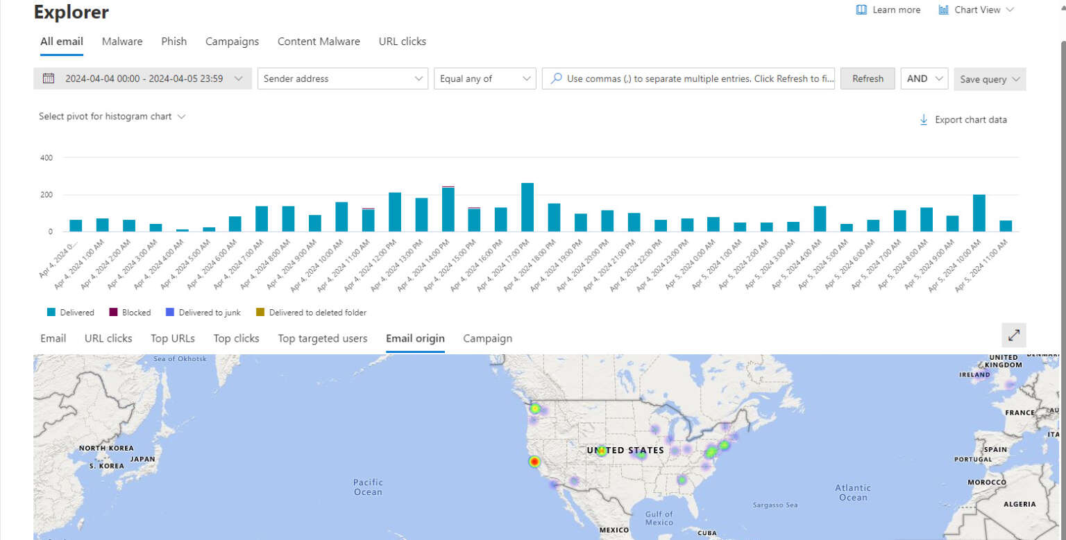1066x540 pixels.
Task: Select the Top targeted users tab
Action: (x=323, y=338)
